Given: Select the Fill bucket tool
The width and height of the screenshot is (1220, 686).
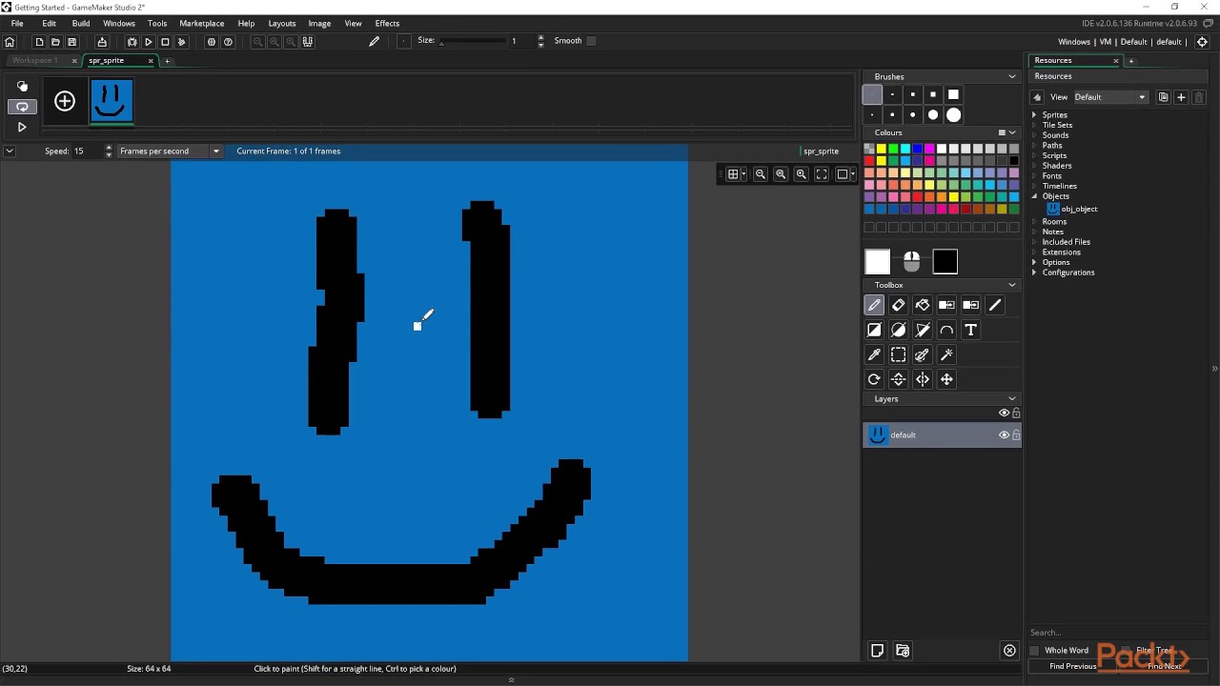Looking at the screenshot, I should (x=922, y=305).
